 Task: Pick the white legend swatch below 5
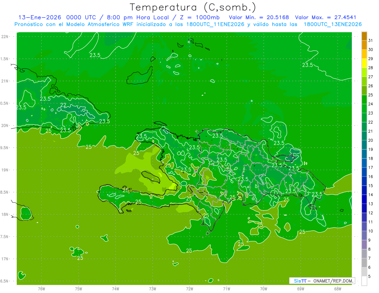pyautogui.click(x=364, y=281)
